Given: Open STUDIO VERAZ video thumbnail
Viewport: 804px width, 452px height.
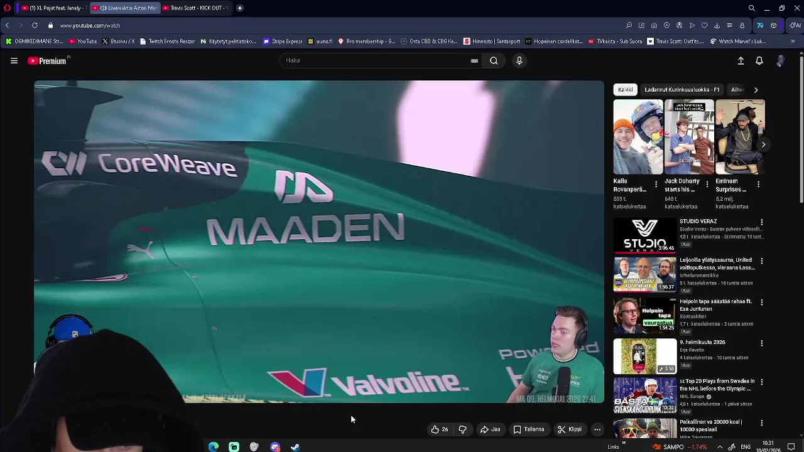Looking at the screenshot, I should pos(645,235).
